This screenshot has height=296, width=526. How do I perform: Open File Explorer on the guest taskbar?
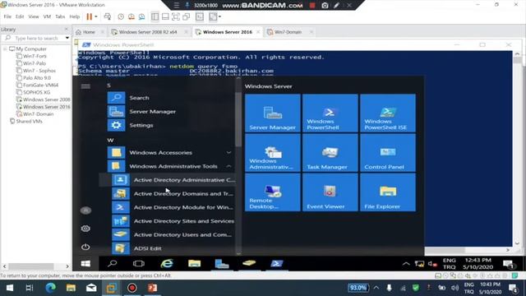[194, 264]
